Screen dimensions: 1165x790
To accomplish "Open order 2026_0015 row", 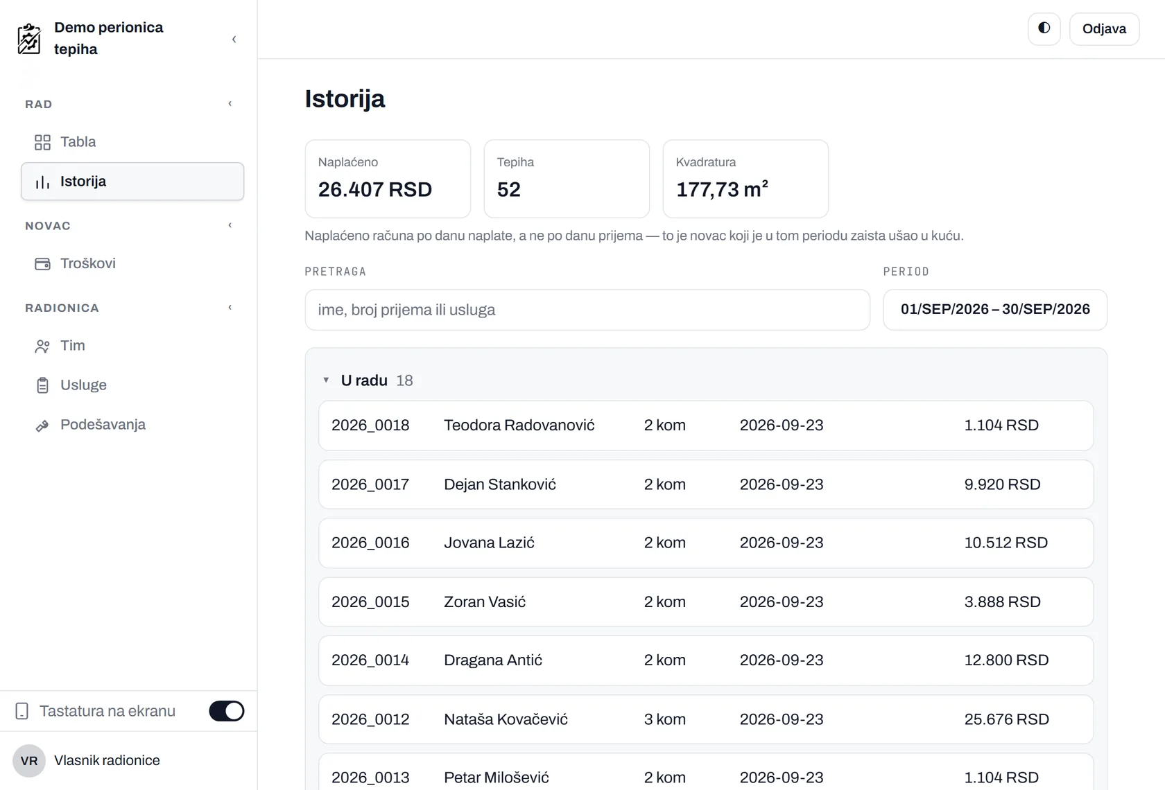I will 706,602.
